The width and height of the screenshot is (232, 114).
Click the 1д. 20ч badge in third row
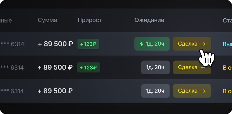(155, 91)
